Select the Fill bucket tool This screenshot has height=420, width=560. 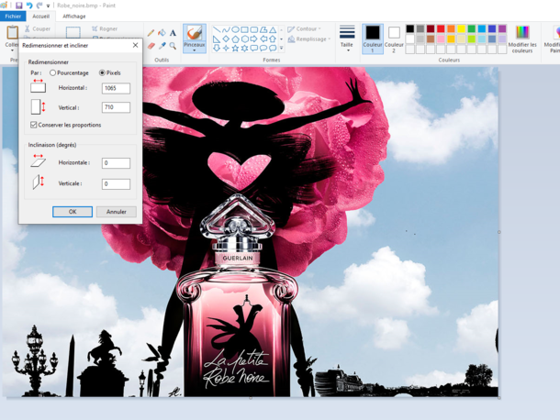point(162,33)
